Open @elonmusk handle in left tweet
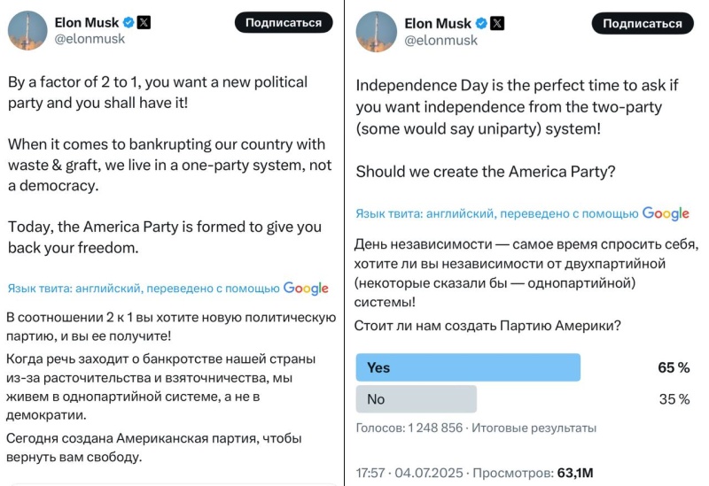 click(x=91, y=40)
